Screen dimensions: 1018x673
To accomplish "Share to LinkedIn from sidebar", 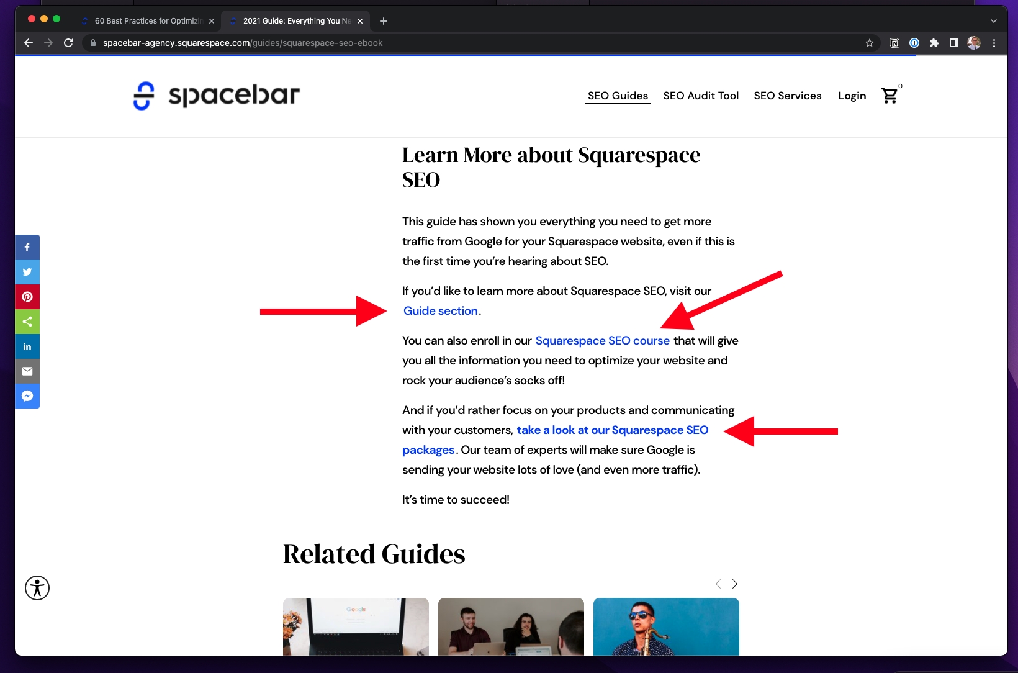I will (27, 346).
